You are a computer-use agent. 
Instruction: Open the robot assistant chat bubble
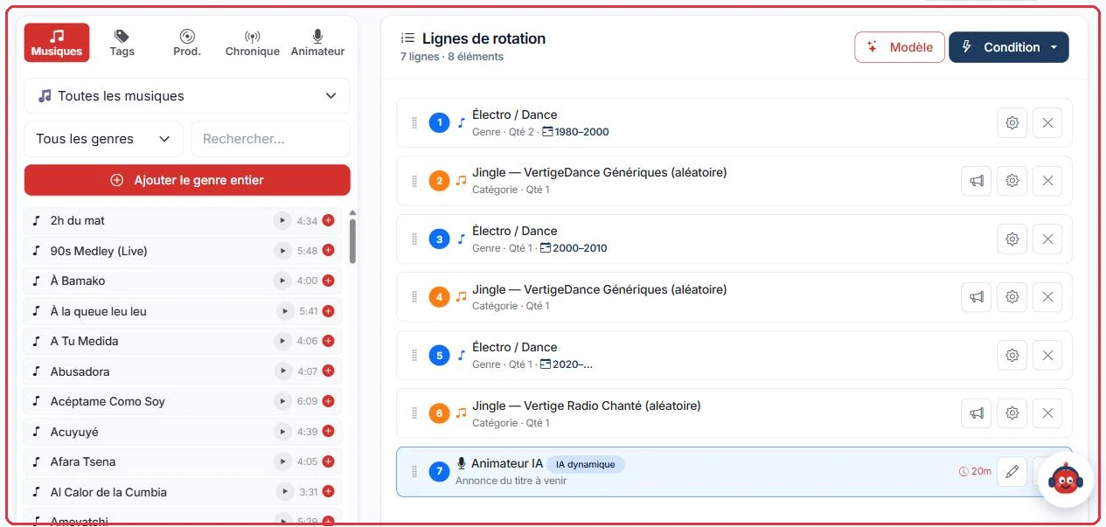tap(1064, 480)
